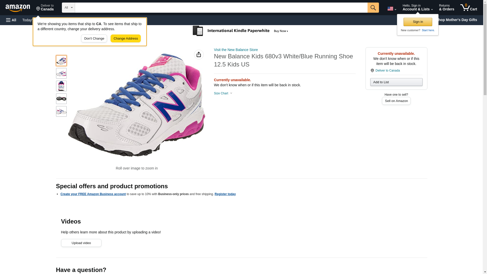Click the Add to List button
The width and height of the screenshot is (487, 274).
point(396,82)
